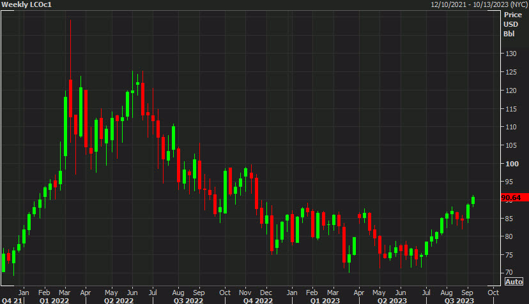The width and height of the screenshot is (529, 304).
Task: Click the USD currency label
Action: tap(510, 24)
